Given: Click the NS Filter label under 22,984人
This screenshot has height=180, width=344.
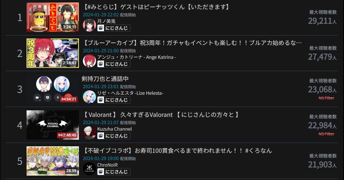Looking at the screenshot, I should point(326,134).
